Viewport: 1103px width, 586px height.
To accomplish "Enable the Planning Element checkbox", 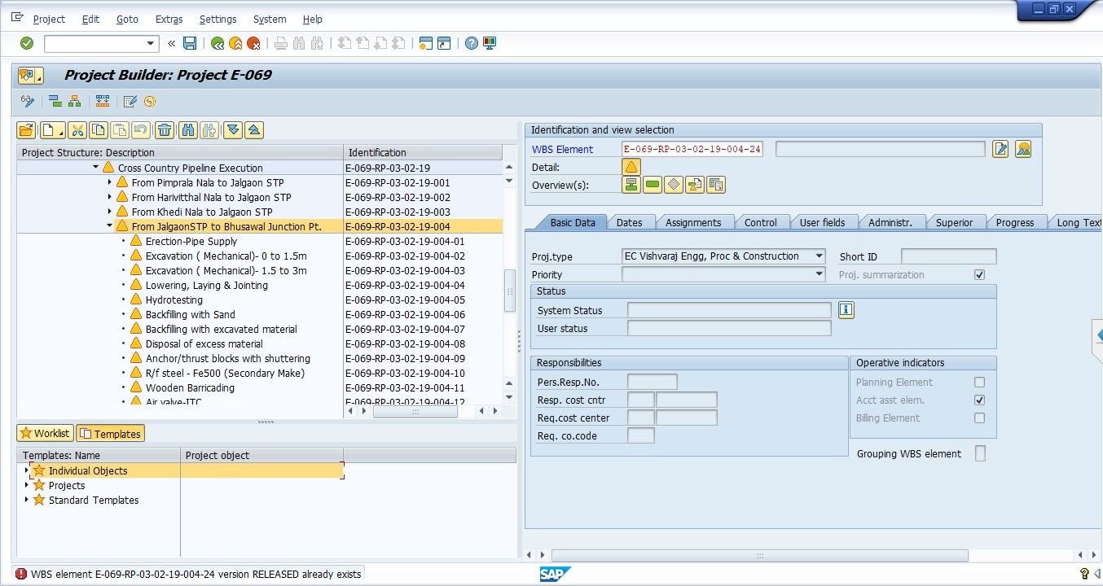I will click(979, 383).
